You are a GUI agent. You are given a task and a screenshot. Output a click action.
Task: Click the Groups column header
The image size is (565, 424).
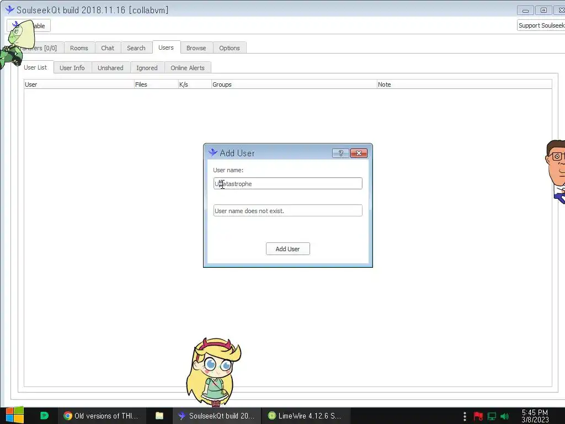[294, 84]
